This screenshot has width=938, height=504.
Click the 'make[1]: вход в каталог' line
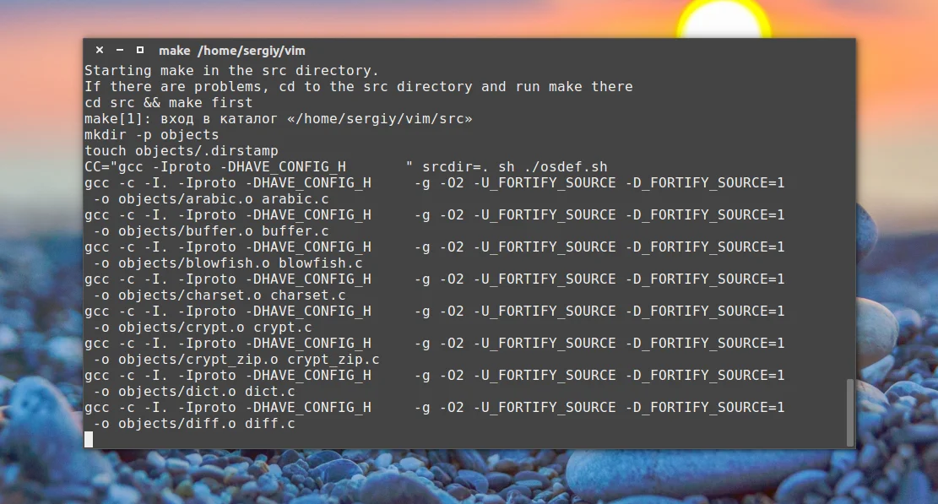point(278,119)
